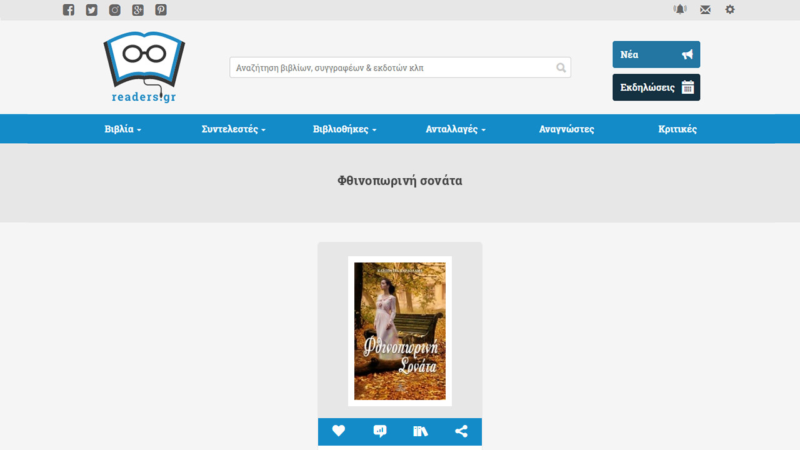Open the Google Plus social icon

click(138, 10)
